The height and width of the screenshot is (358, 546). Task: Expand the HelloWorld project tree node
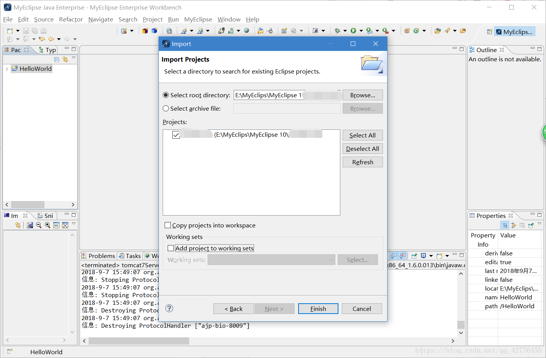[7, 69]
